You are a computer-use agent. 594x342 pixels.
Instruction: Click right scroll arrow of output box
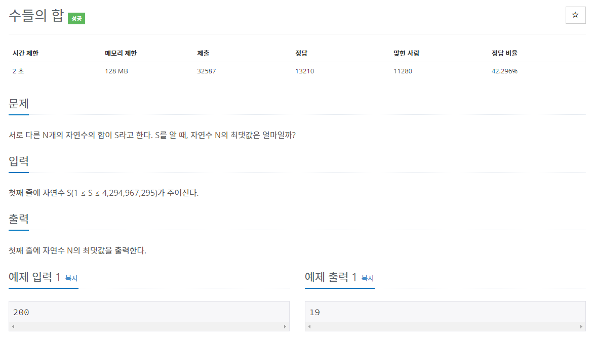pos(581,326)
